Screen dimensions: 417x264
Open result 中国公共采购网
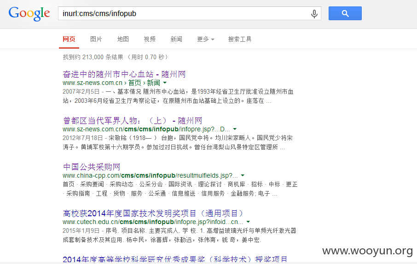click(92, 167)
